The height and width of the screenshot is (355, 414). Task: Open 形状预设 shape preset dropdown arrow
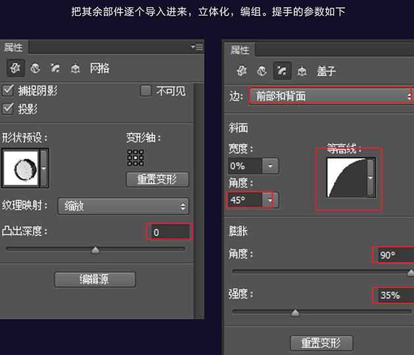(x=44, y=168)
